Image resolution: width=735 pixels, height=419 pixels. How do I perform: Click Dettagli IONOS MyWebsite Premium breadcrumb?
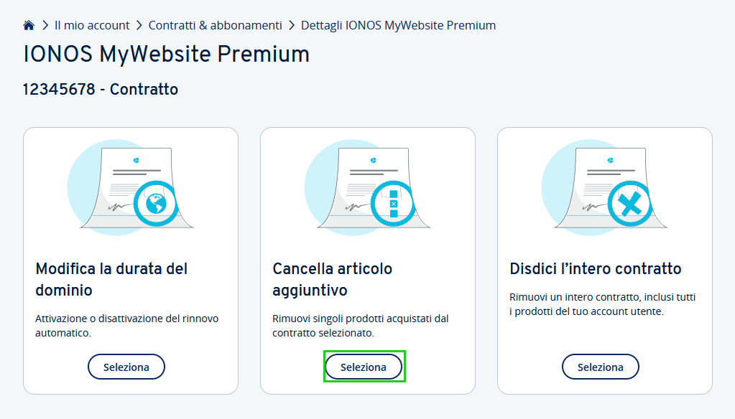(x=398, y=25)
